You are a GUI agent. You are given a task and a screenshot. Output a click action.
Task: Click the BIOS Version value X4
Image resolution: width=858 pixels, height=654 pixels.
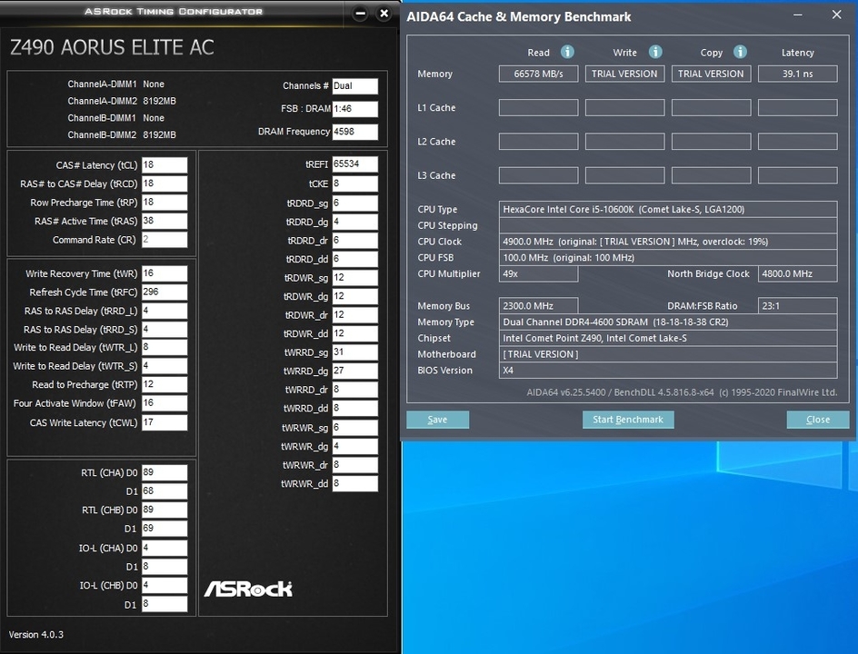coord(667,371)
